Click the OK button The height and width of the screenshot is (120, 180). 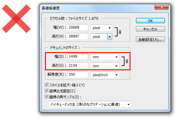coord(150,21)
